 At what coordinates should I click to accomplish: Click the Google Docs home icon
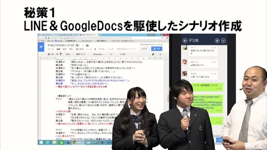pyautogui.click(x=41, y=47)
